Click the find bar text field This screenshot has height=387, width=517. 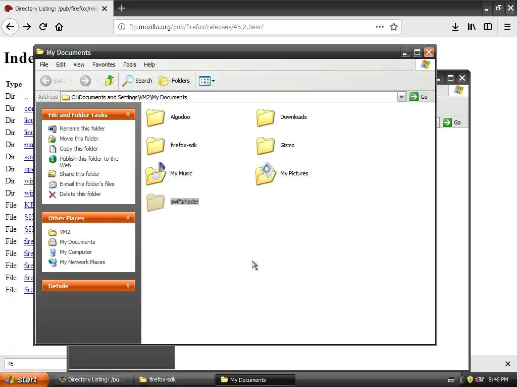click(35, 364)
